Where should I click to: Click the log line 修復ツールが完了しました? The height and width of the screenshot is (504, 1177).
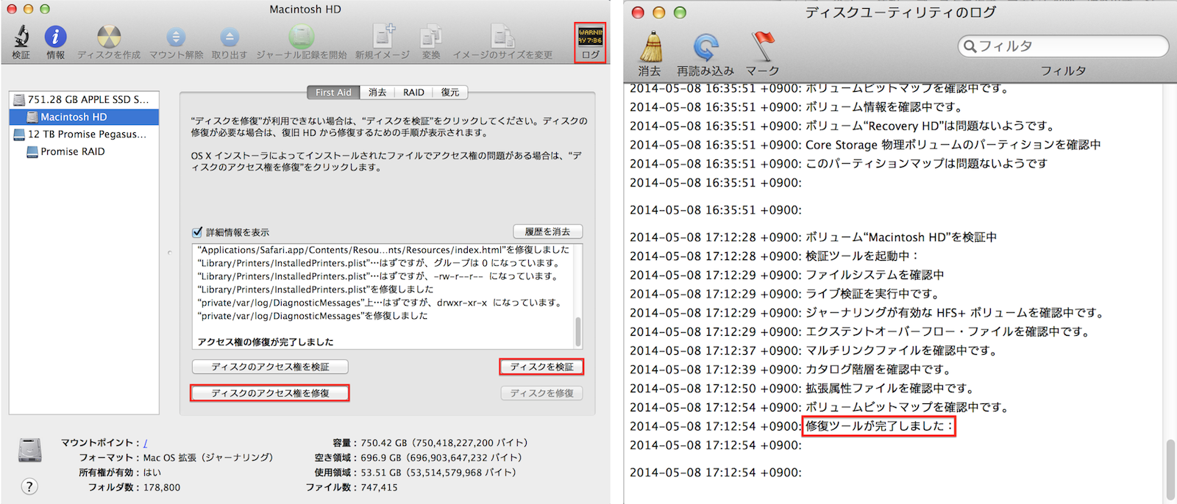(x=878, y=426)
